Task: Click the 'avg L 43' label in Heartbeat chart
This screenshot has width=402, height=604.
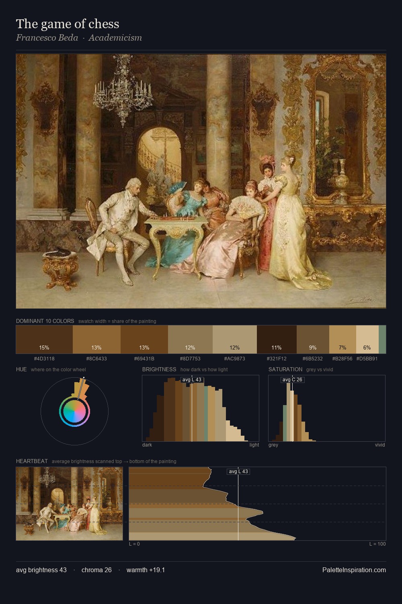Action: tap(238, 472)
